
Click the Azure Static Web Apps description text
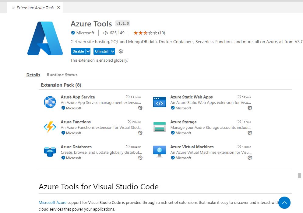point(211,102)
